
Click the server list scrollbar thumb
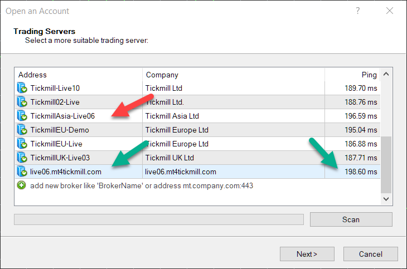pyautogui.click(x=386, y=165)
